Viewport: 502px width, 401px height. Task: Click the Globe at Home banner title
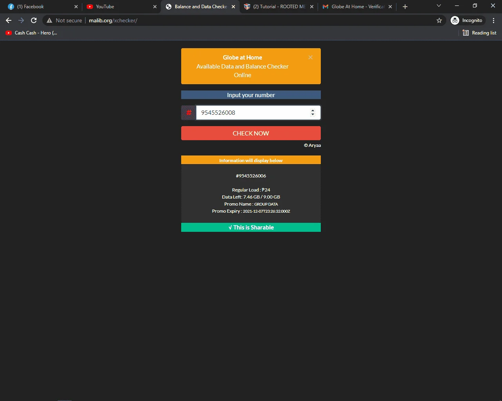pyautogui.click(x=242, y=58)
